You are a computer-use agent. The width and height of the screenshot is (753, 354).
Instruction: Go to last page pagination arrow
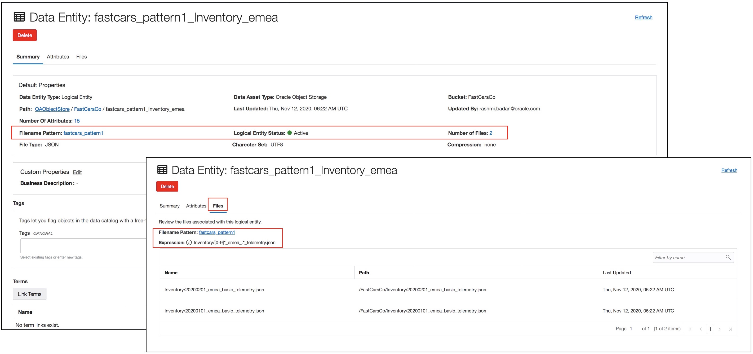[730, 329]
